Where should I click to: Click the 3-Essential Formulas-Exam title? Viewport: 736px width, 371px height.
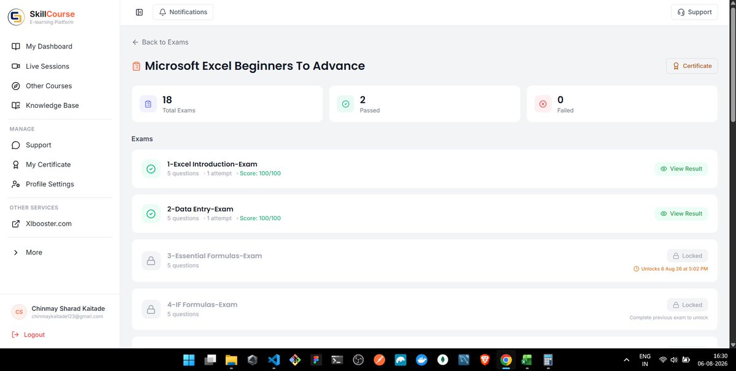click(x=215, y=256)
